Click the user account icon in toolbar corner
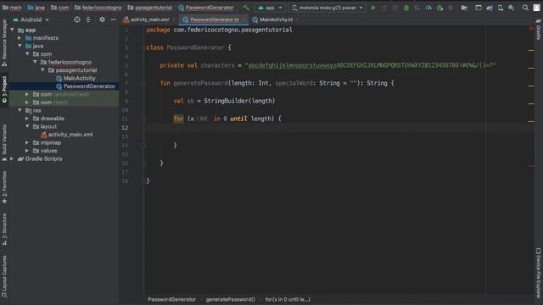Image resolution: width=543 pixels, height=305 pixels. click(x=536, y=8)
